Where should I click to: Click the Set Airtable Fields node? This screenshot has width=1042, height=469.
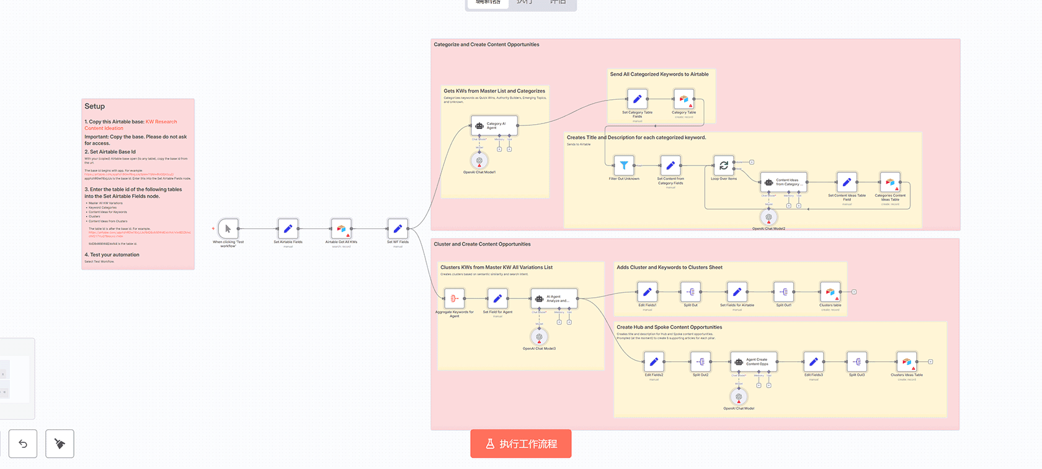[288, 229]
